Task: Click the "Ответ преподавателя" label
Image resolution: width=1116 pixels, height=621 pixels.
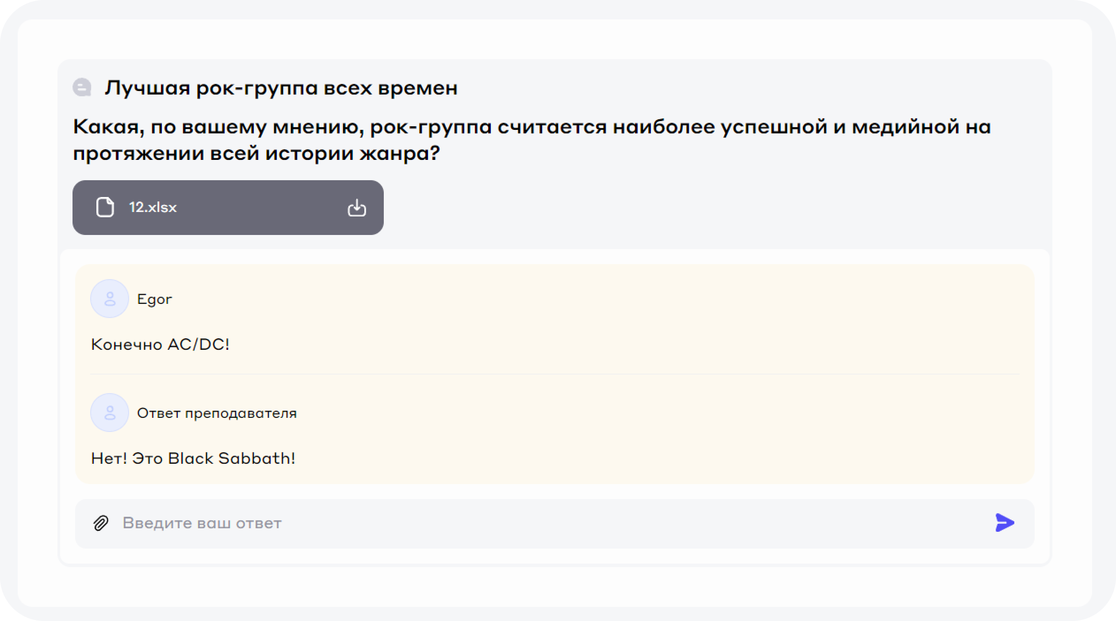Action: coord(217,413)
